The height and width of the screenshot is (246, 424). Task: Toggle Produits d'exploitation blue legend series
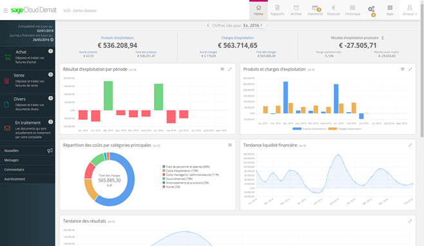[x=309, y=129]
